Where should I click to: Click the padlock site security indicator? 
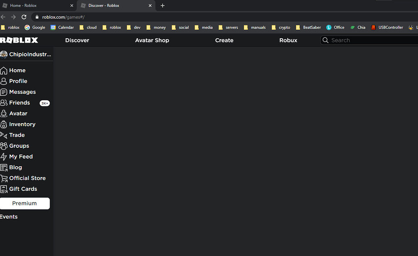click(x=36, y=17)
